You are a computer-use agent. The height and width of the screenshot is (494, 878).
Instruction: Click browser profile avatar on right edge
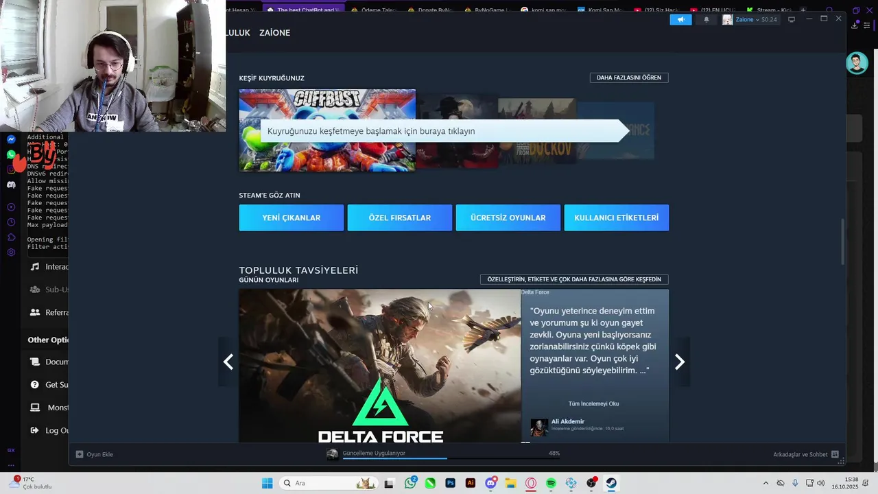click(x=856, y=63)
